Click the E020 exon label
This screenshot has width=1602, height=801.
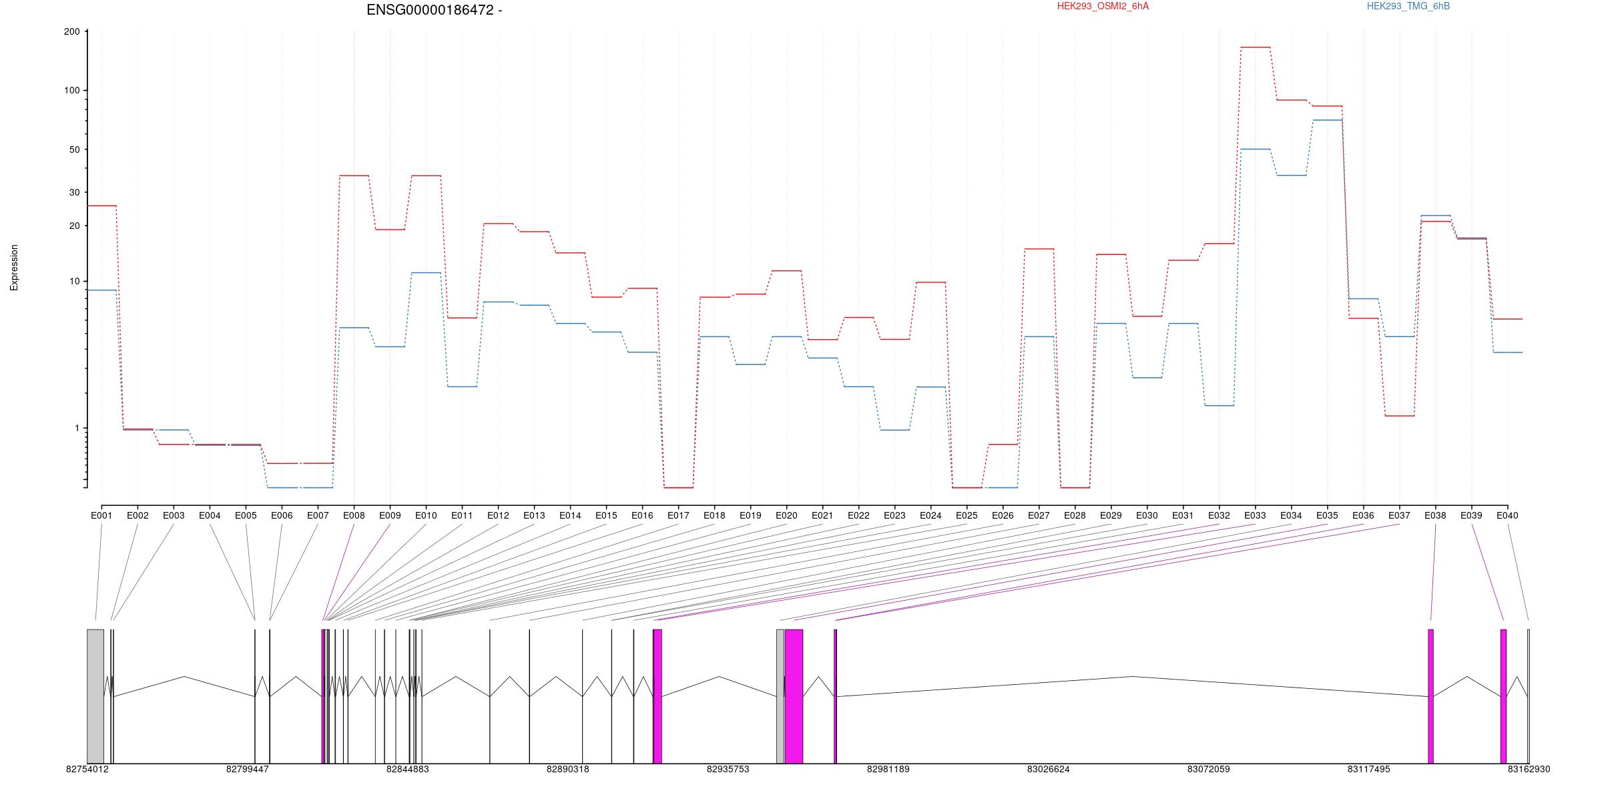coord(786,515)
